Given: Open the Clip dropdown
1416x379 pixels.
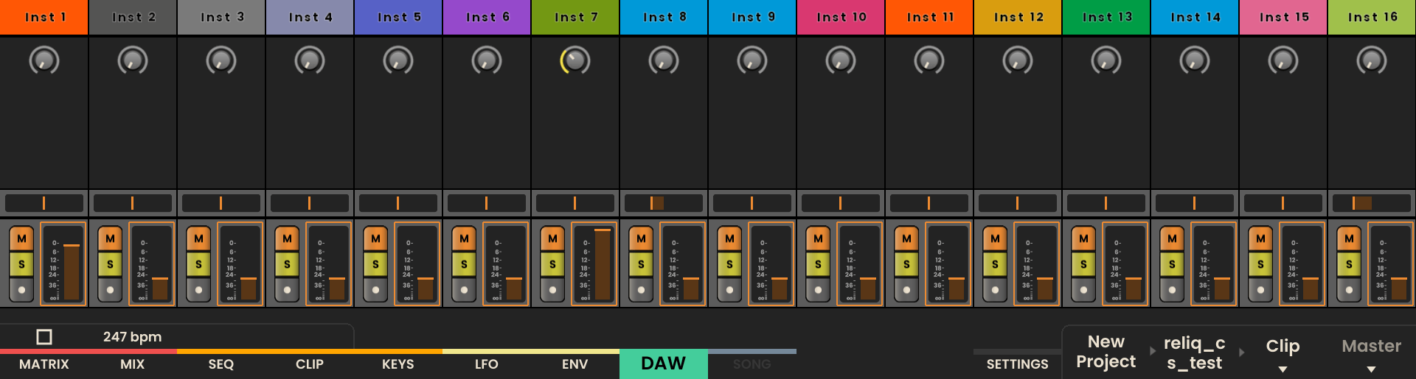Looking at the screenshot, I should click(x=1283, y=354).
